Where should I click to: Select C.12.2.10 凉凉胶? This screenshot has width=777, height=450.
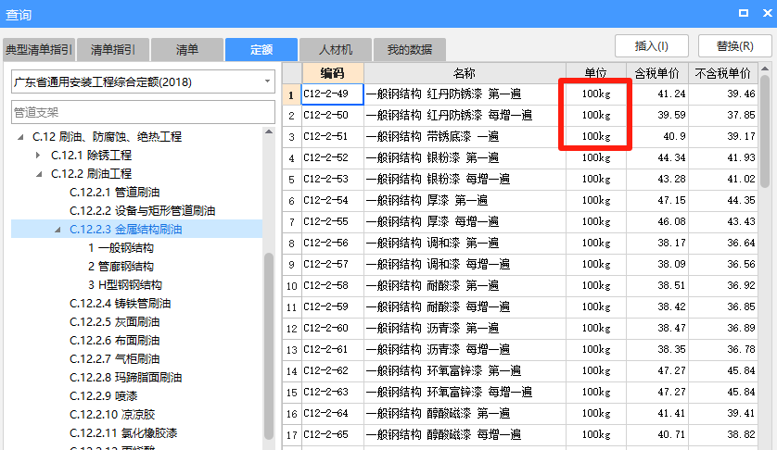click(x=112, y=415)
